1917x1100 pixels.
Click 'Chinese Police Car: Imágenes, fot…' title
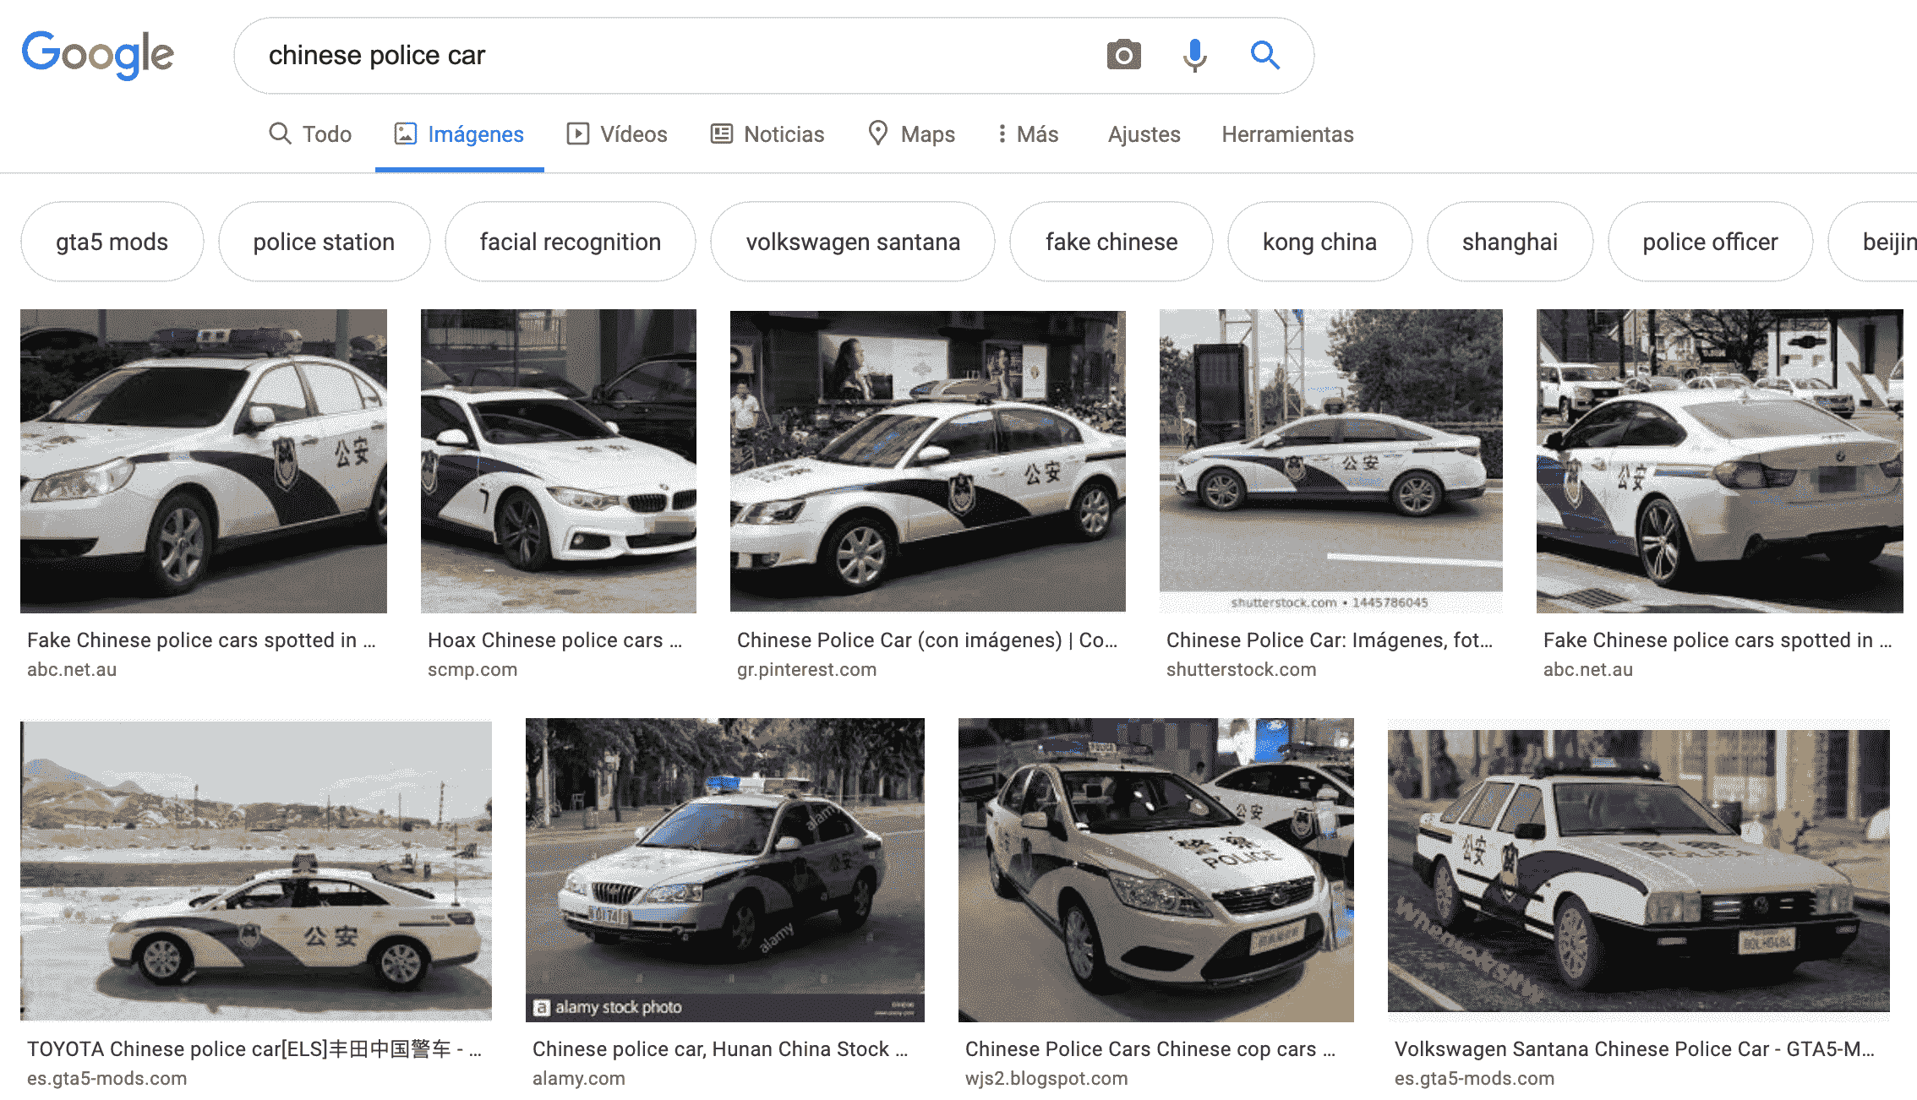pyautogui.click(x=1330, y=640)
